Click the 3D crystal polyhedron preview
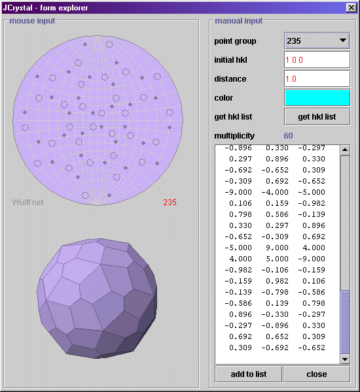 tap(97, 299)
